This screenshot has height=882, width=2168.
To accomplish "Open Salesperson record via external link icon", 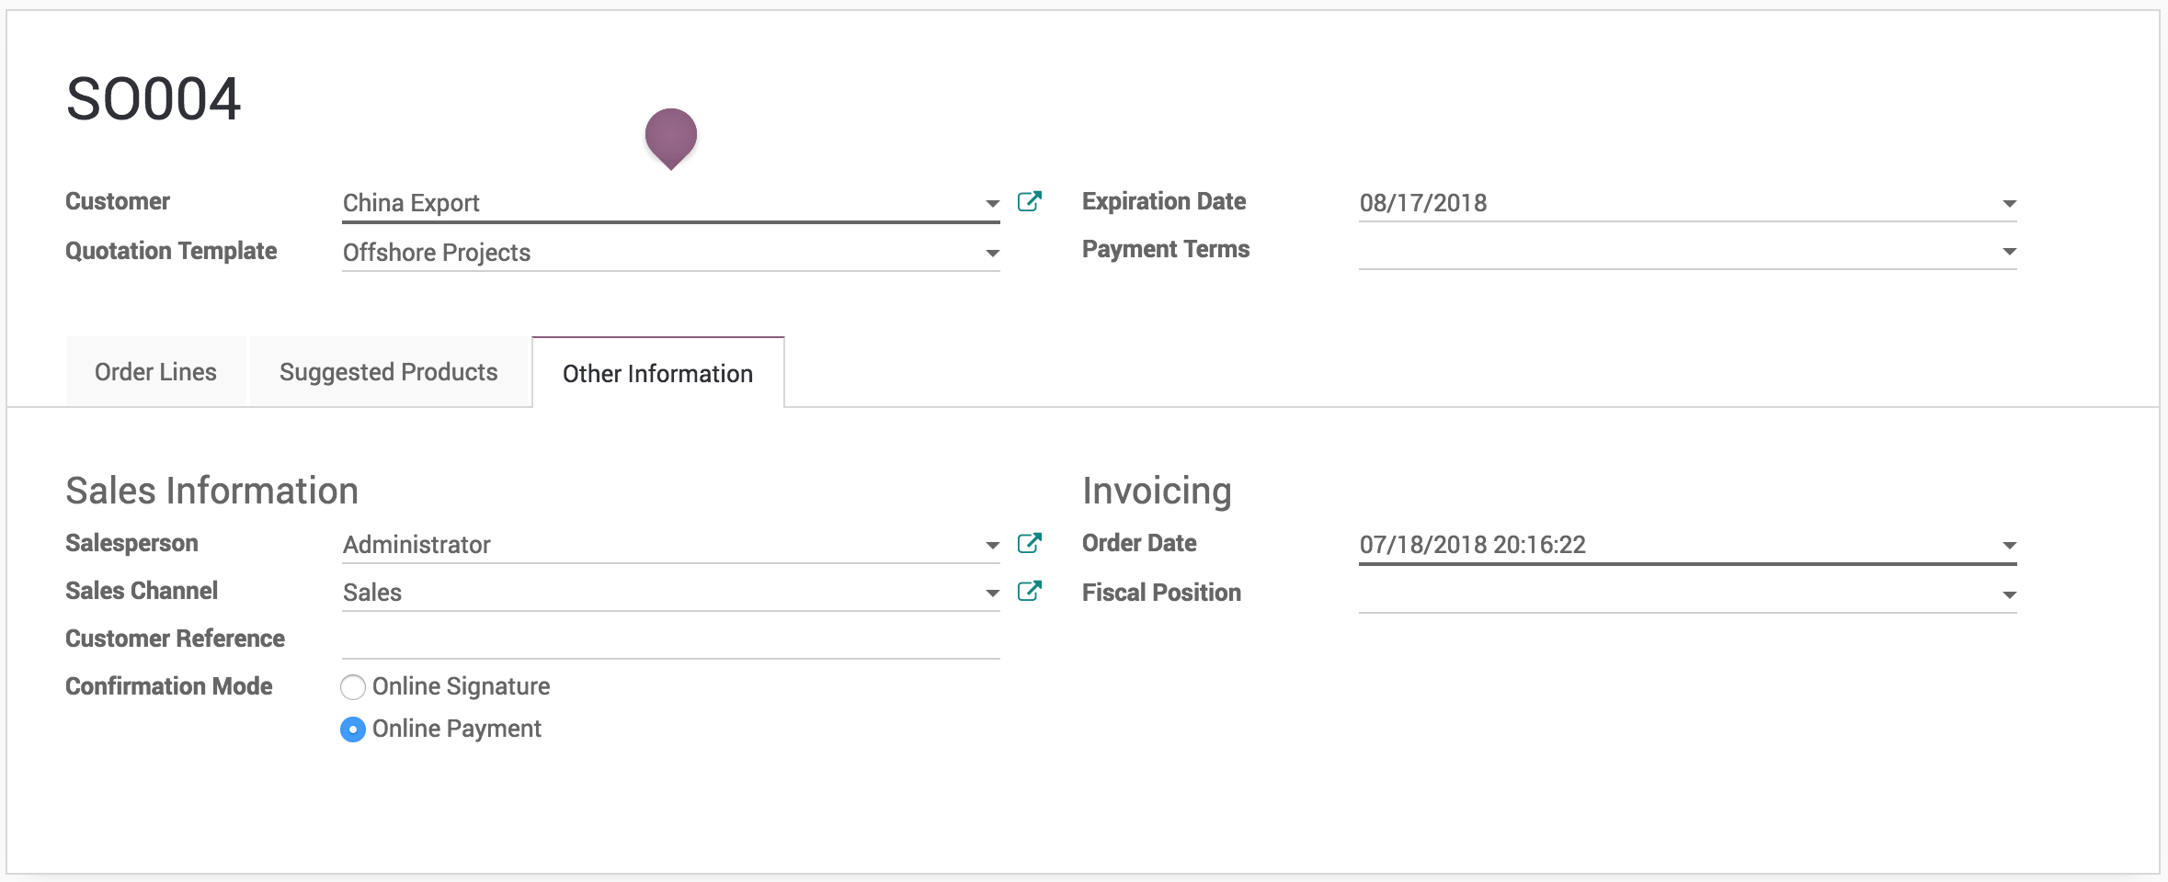I will (1029, 544).
